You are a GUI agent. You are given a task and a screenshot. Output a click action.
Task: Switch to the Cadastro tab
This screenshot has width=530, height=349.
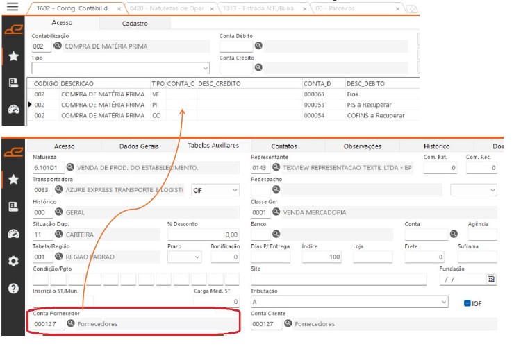(134, 23)
